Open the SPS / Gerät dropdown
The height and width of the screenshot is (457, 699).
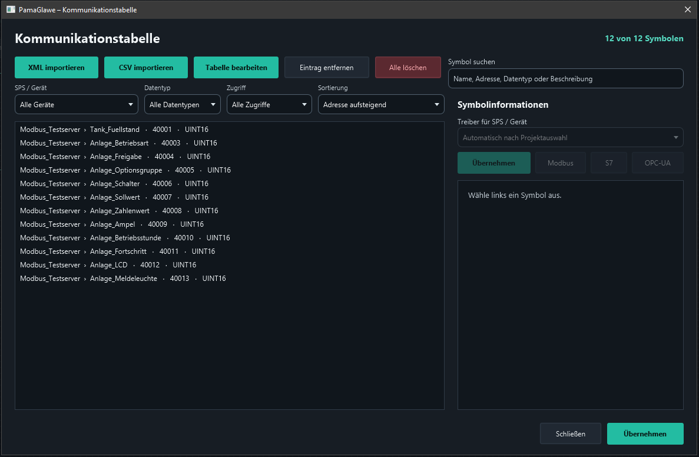[x=76, y=104]
